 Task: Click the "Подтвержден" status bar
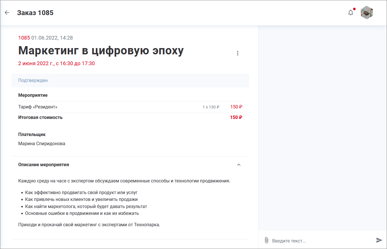point(130,81)
